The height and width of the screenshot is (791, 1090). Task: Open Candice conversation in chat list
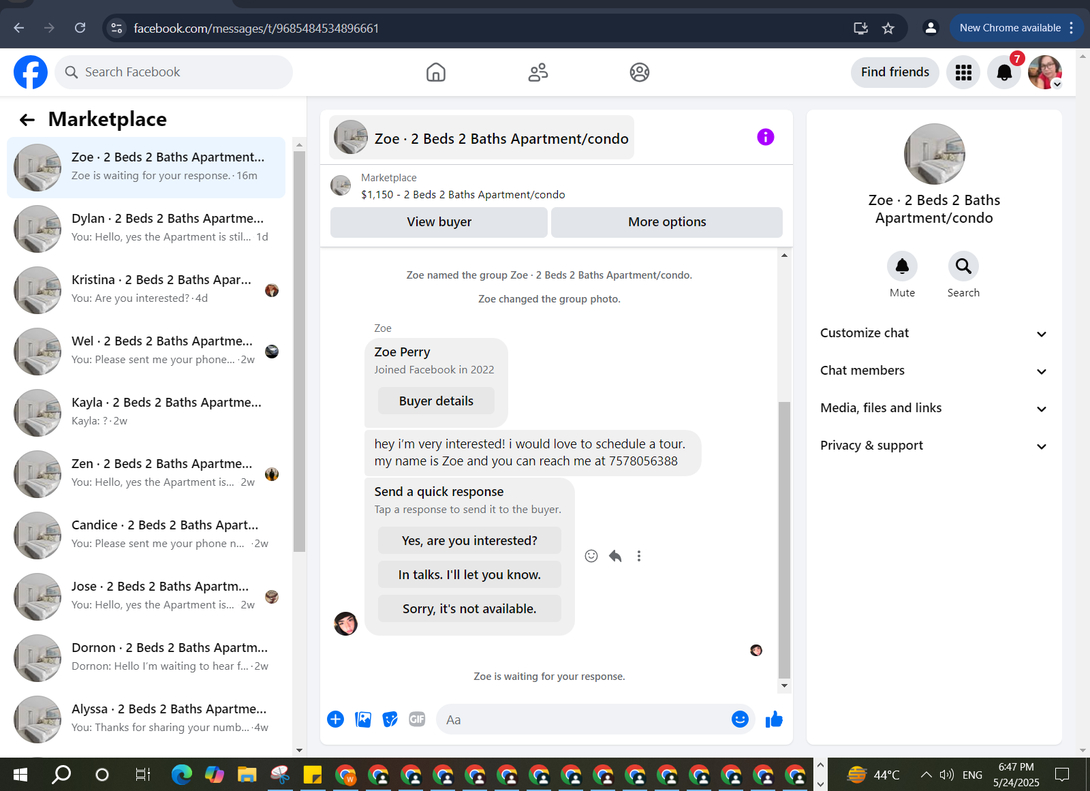146,536
